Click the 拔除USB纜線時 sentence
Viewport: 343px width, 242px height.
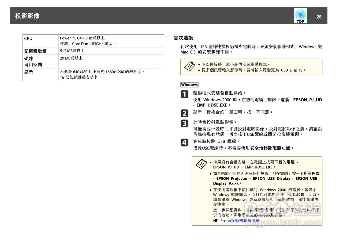[244, 148]
